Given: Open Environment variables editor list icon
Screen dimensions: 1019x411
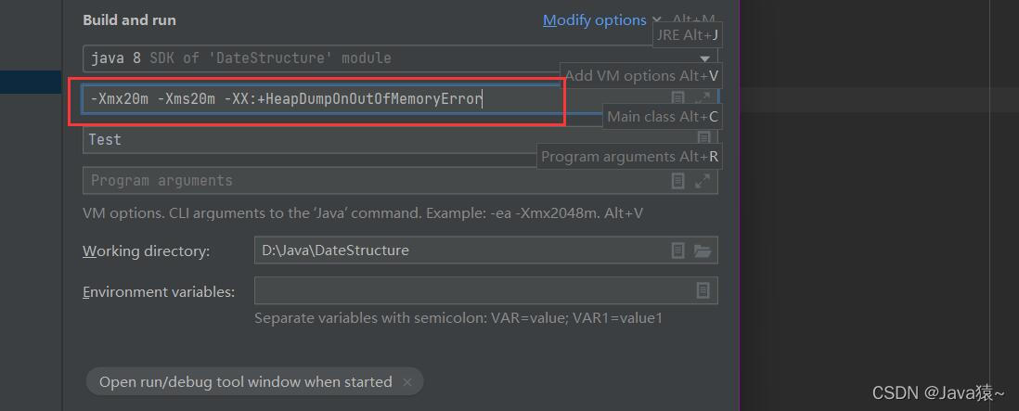Looking at the screenshot, I should [703, 290].
